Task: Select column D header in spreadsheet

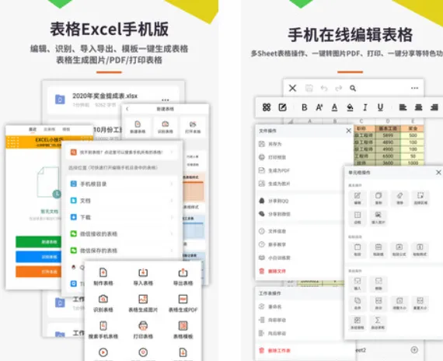Action: (388, 121)
